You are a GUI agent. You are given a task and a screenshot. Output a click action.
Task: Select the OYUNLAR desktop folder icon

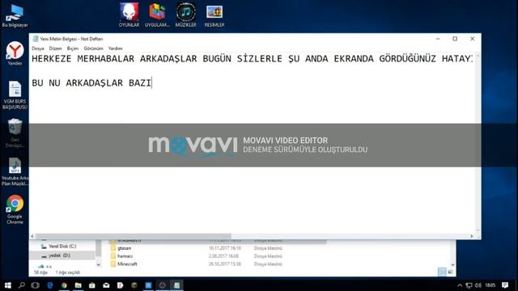point(129,15)
